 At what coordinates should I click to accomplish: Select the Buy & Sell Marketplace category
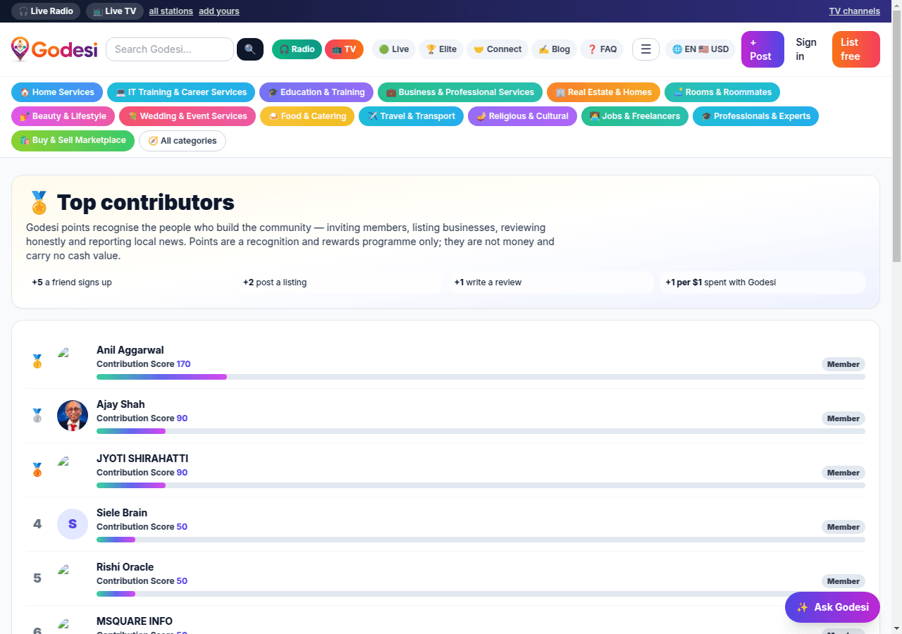click(x=73, y=140)
